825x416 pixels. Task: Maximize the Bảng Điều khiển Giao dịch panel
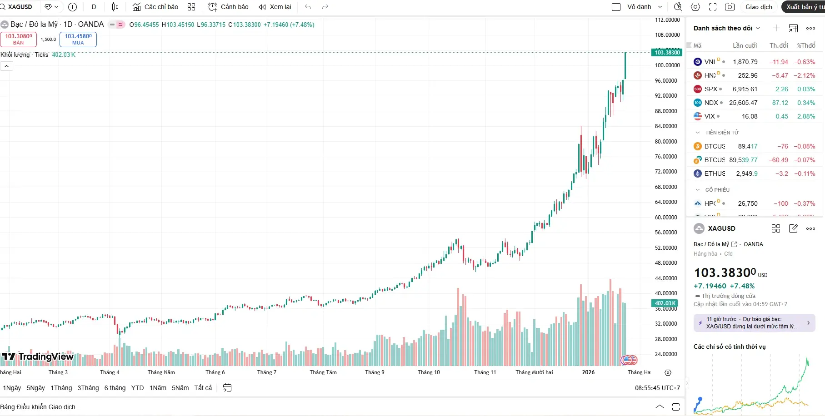click(676, 407)
